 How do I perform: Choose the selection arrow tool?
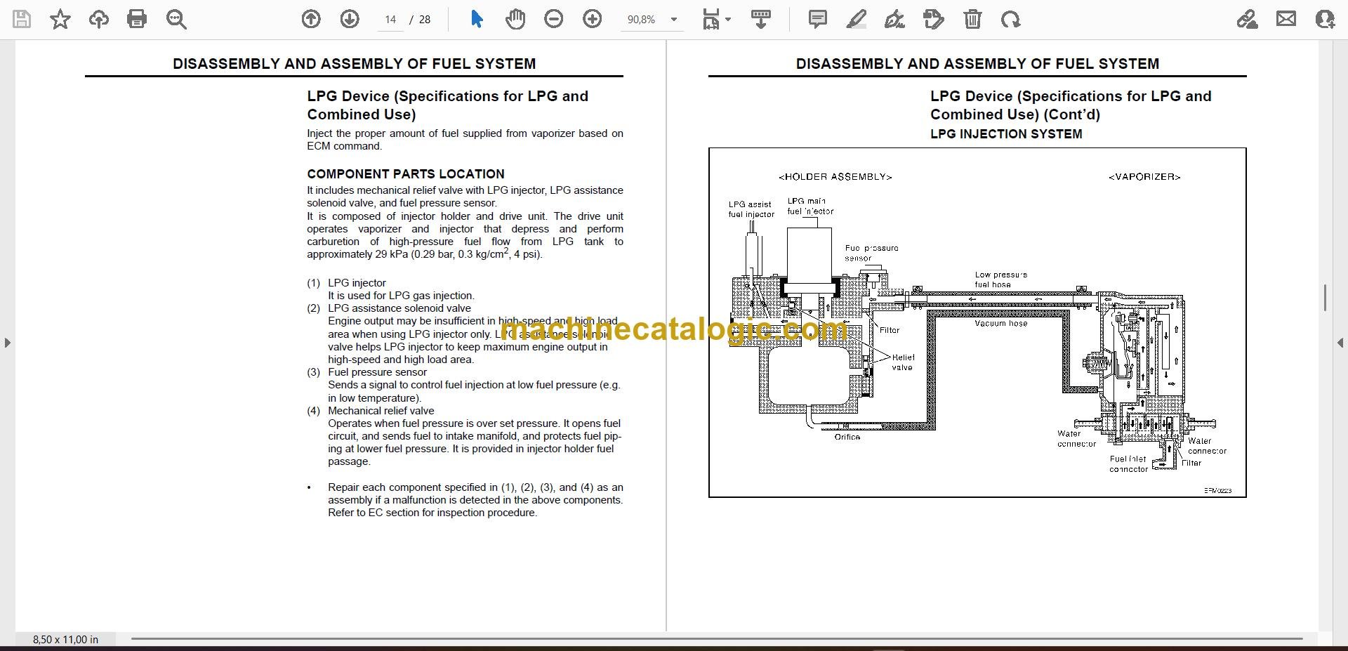[477, 19]
